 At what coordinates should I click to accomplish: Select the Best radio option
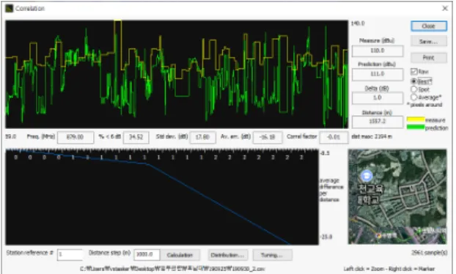413,81
